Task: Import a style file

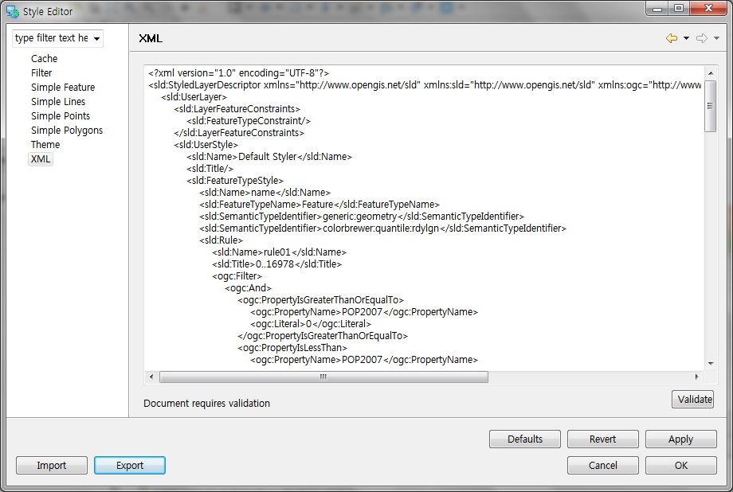Action: (x=51, y=465)
